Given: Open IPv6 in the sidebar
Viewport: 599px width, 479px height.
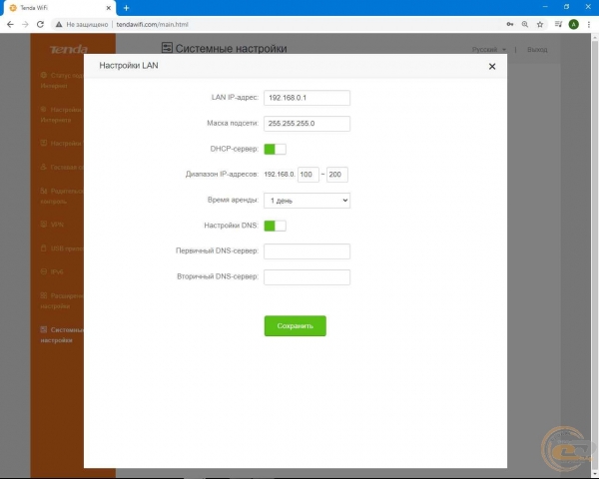Looking at the screenshot, I should pos(52,271).
